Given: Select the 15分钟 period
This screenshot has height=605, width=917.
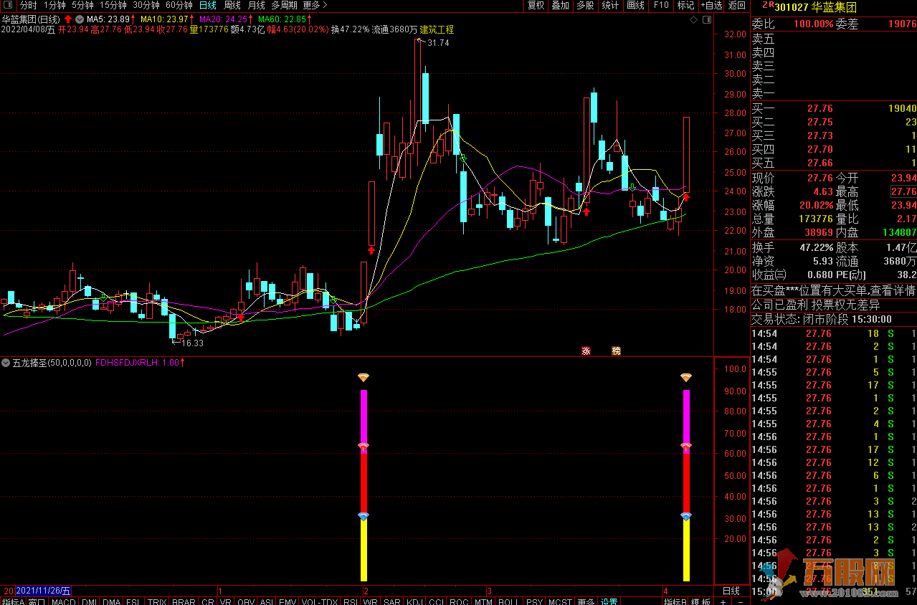Looking at the screenshot, I should tap(113, 5).
